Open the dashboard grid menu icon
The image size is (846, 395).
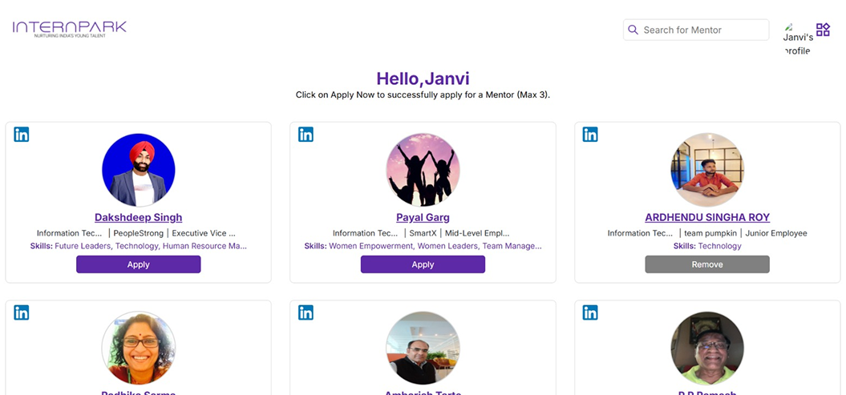tap(823, 30)
